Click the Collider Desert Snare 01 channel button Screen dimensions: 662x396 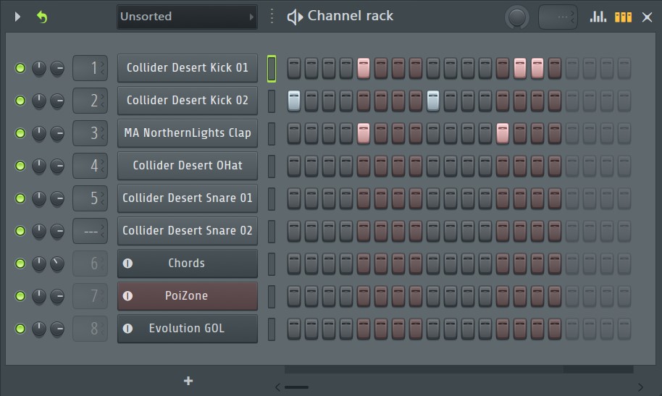coord(187,198)
